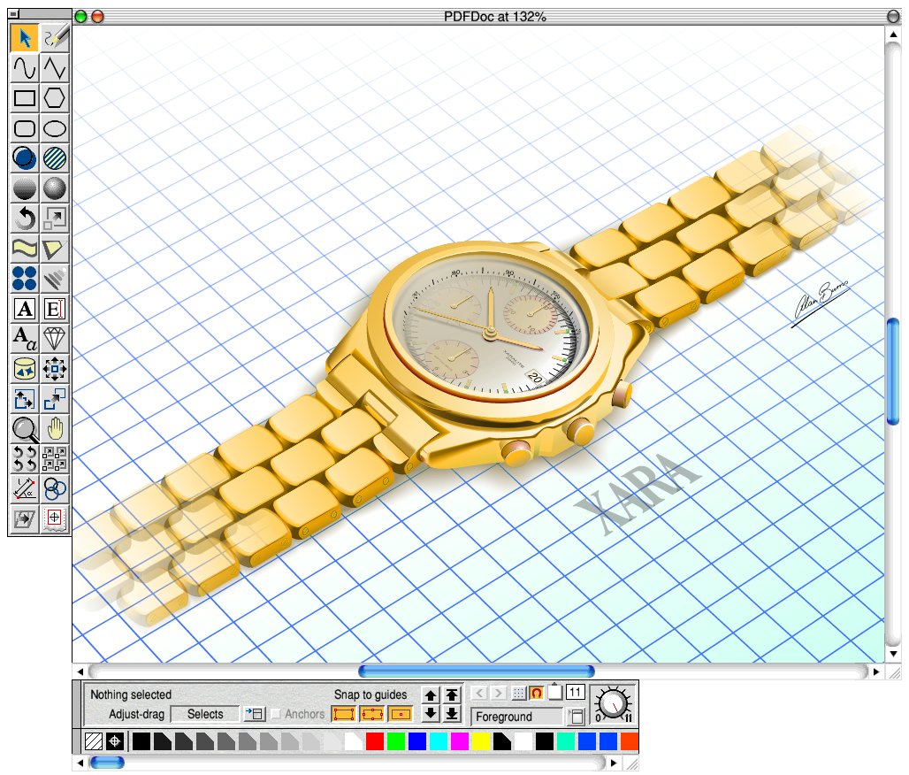Activate the magnifying glass Zoom tool

(25, 430)
